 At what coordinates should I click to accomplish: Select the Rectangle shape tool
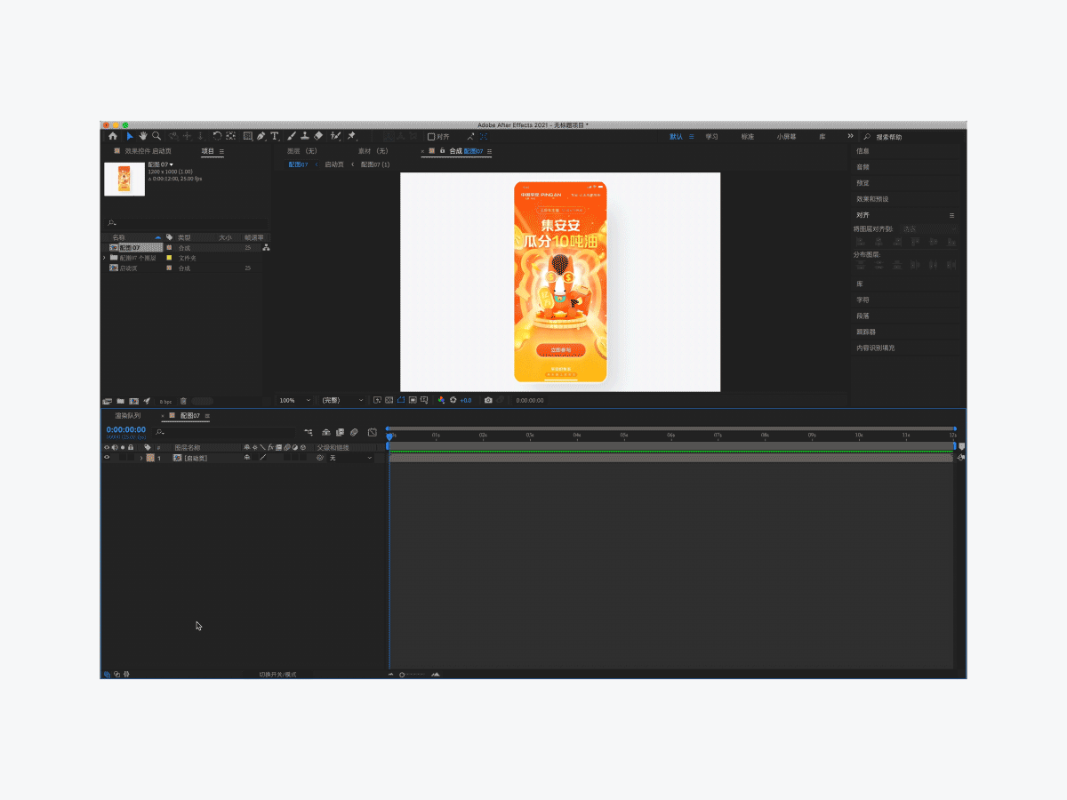pos(247,137)
